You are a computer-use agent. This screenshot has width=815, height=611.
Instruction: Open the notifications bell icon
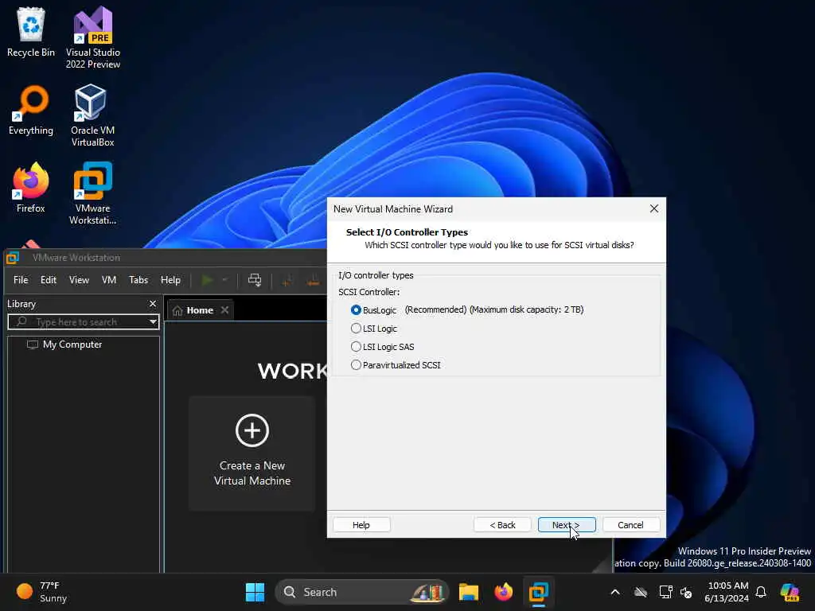(x=761, y=592)
